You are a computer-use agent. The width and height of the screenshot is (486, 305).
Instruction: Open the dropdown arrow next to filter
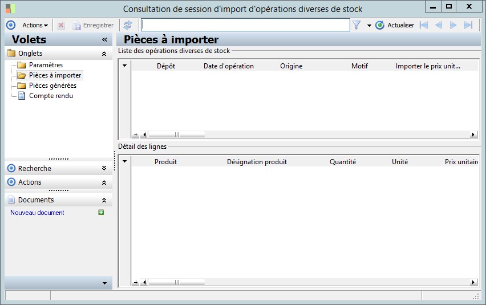[x=369, y=26]
